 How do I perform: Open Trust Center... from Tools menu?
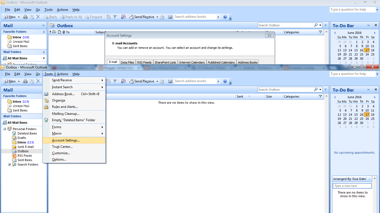[74, 147]
